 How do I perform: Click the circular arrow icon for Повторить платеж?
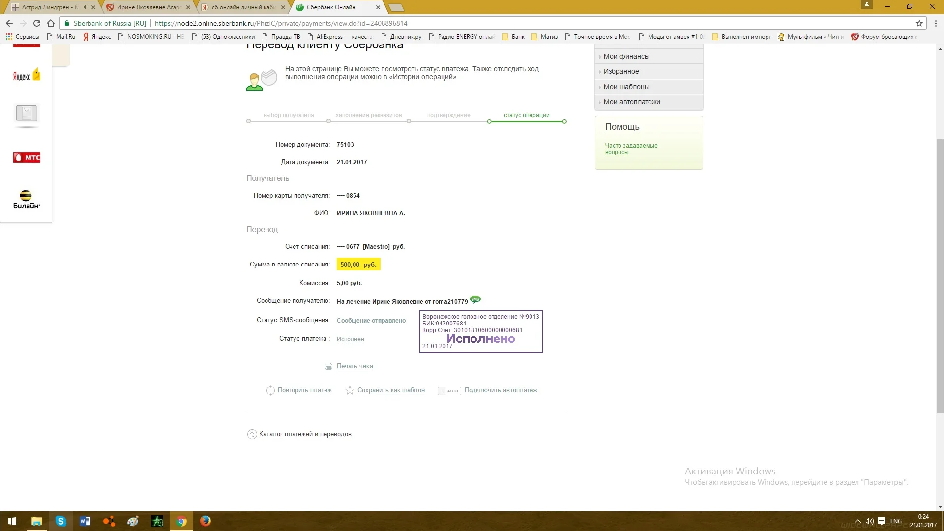coord(271,390)
